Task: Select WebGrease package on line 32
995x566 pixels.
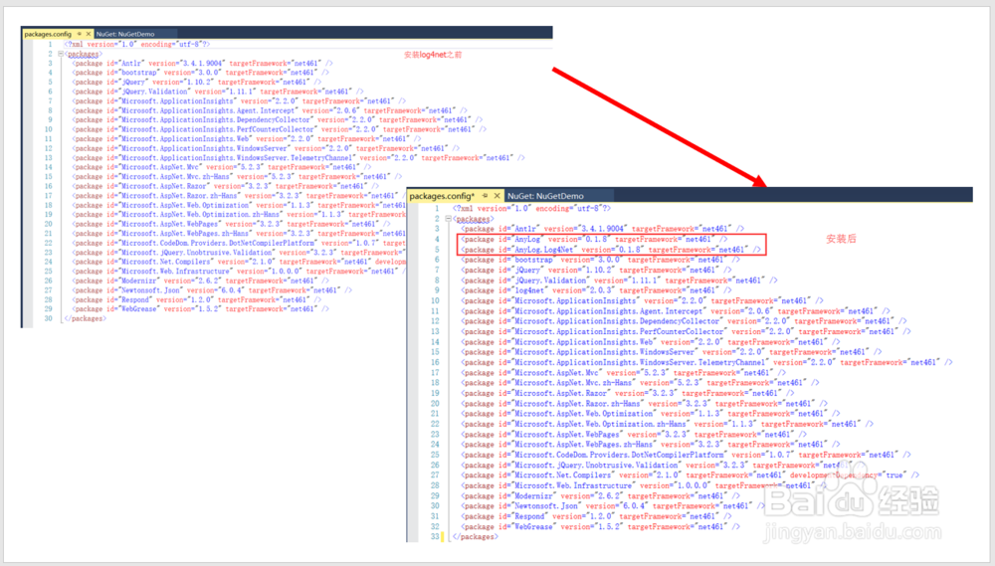Action: pos(600,526)
